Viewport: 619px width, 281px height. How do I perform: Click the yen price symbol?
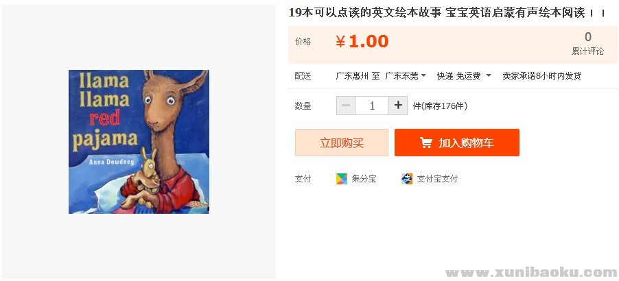340,41
